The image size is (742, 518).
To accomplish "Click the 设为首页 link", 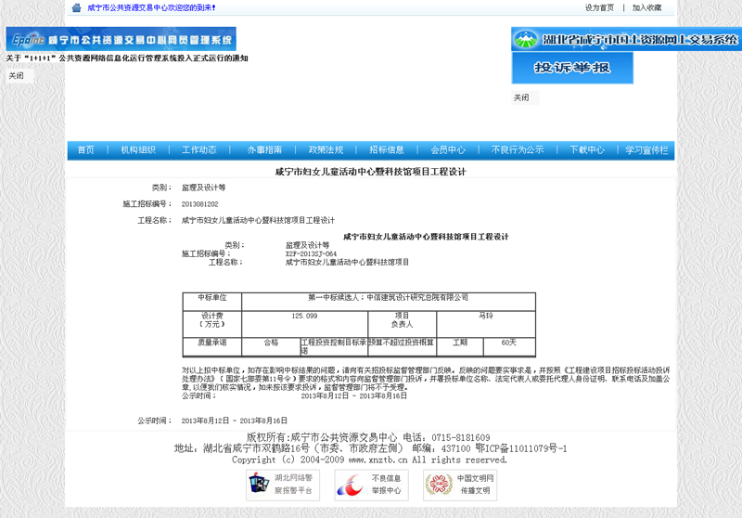I will click(x=599, y=7).
